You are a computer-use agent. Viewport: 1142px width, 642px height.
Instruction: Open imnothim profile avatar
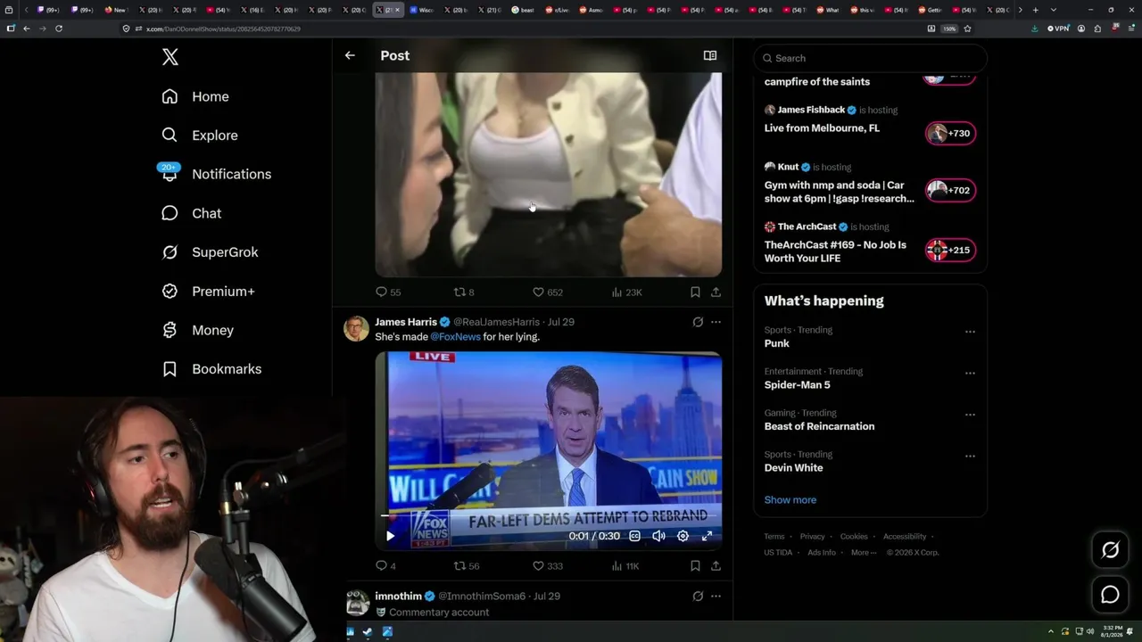[x=357, y=603]
